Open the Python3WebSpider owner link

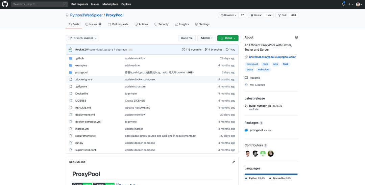tap(87, 15)
